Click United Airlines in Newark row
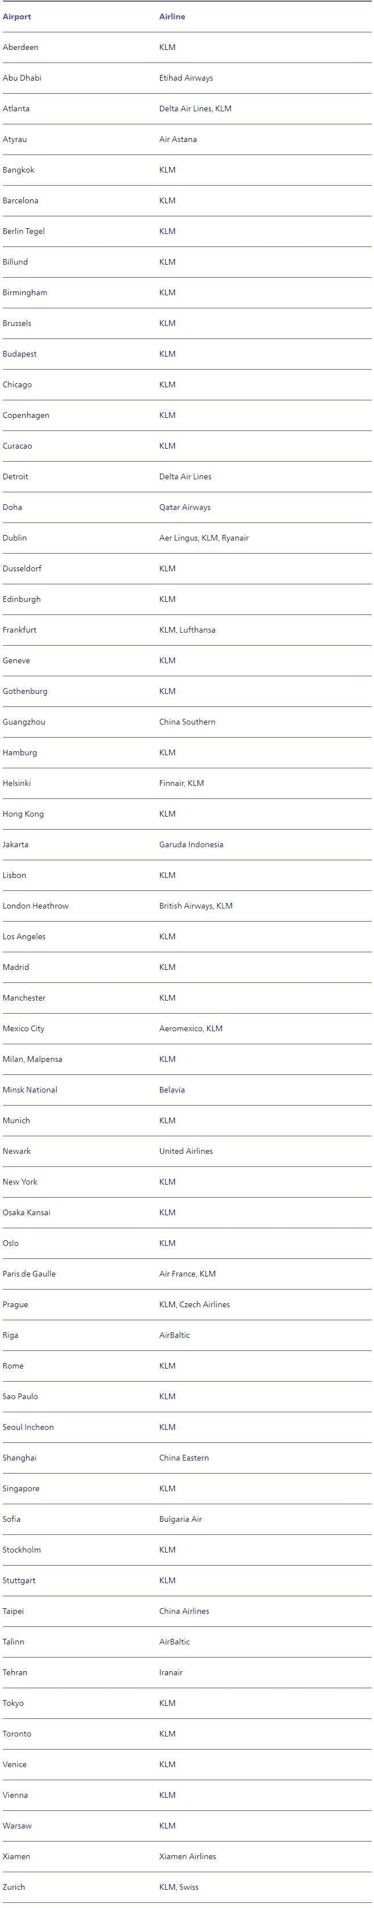This screenshot has height=1908, width=374. pyautogui.click(x=186, y=1151)
